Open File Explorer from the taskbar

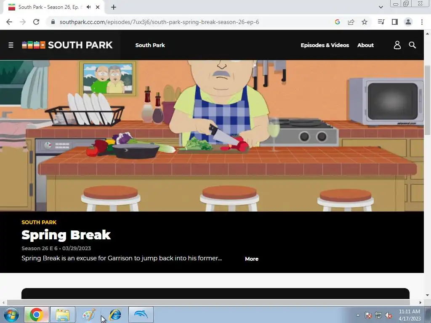click(63, 315)
